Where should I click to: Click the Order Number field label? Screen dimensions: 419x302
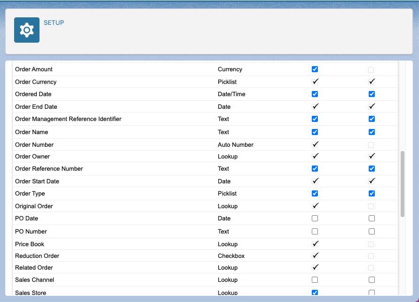(x=34, y=145)
